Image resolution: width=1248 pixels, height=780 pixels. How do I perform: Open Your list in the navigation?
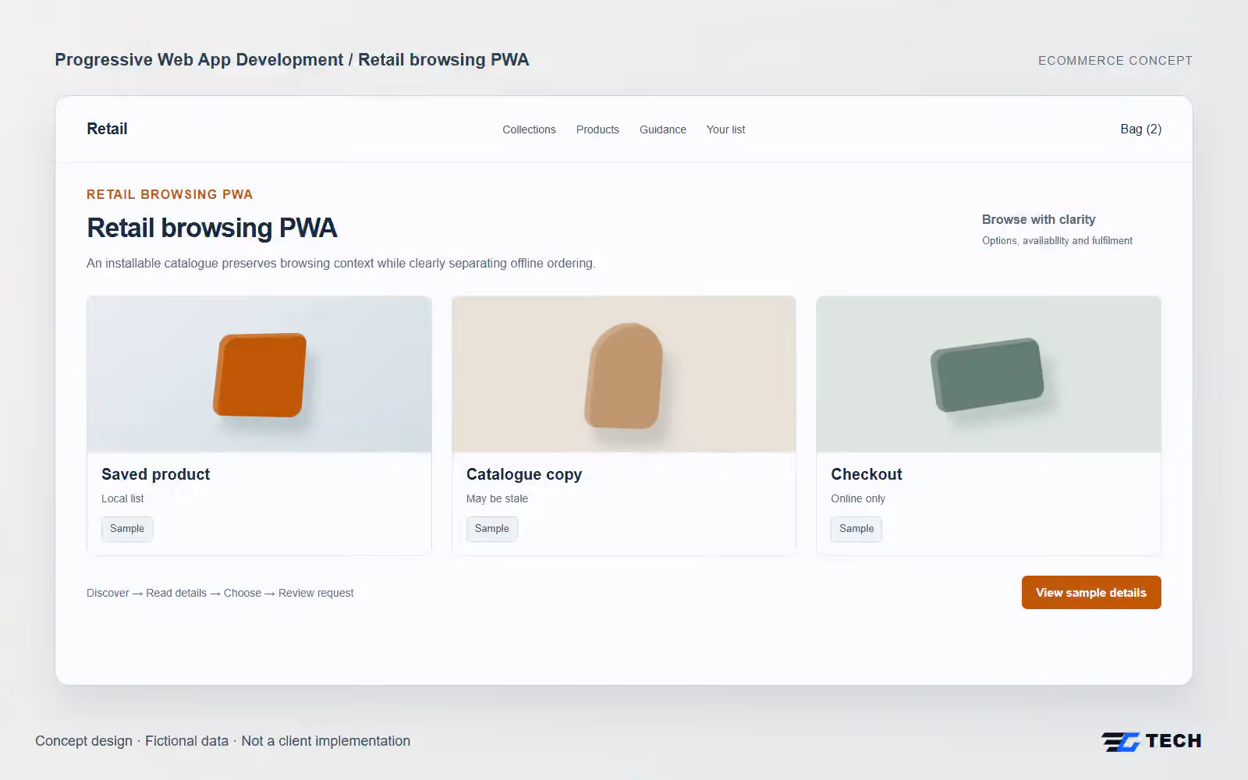[725, 129]
